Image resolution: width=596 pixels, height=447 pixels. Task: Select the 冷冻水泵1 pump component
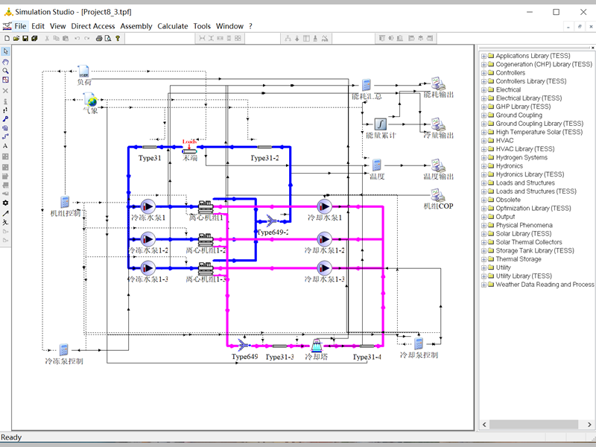[148, 206]
